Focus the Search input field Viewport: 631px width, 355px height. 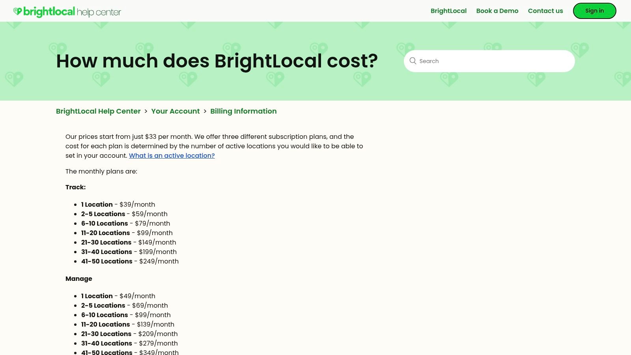tap(489, 61)
